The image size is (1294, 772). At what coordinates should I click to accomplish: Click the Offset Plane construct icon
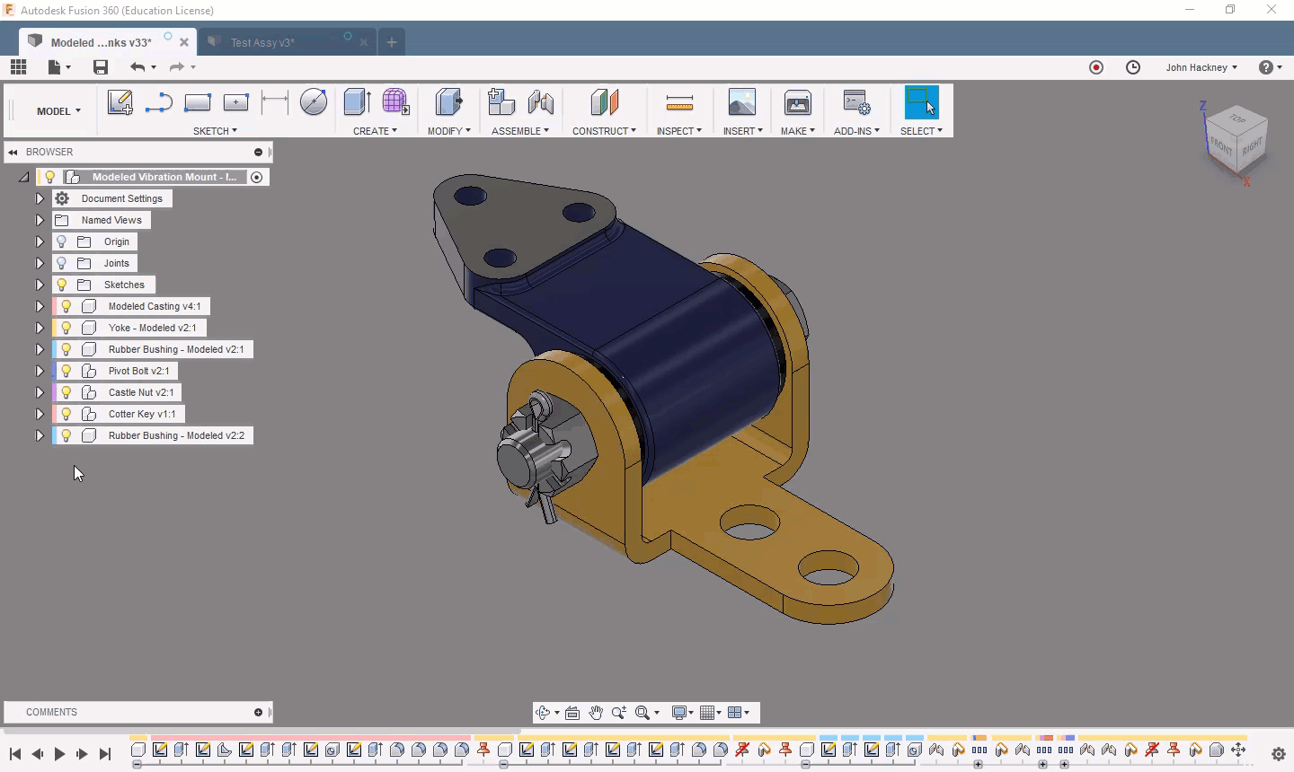[x=604, y=102]
